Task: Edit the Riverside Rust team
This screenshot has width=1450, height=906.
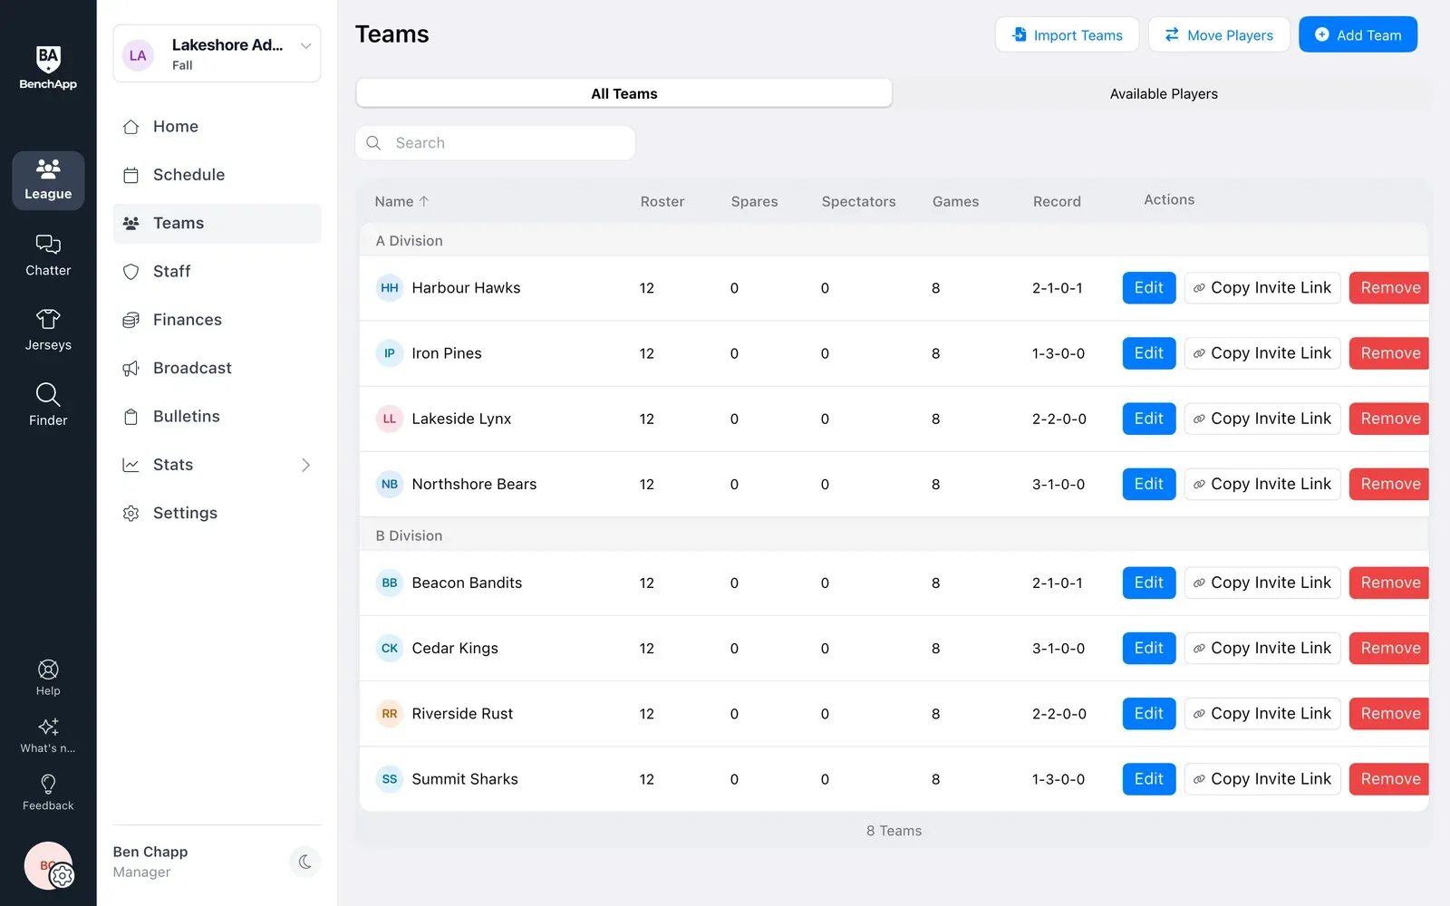Action: (1149, 714)
